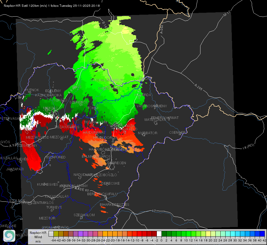Click the DEBRECEN city label
This screenshot has height=245, width=267.
point(117,163)
